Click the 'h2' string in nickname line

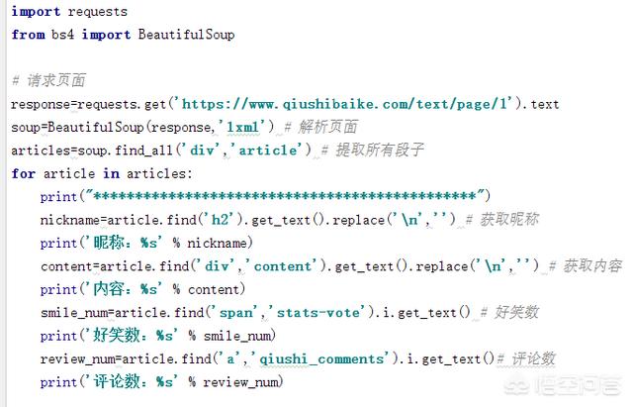tap(223, 220)
